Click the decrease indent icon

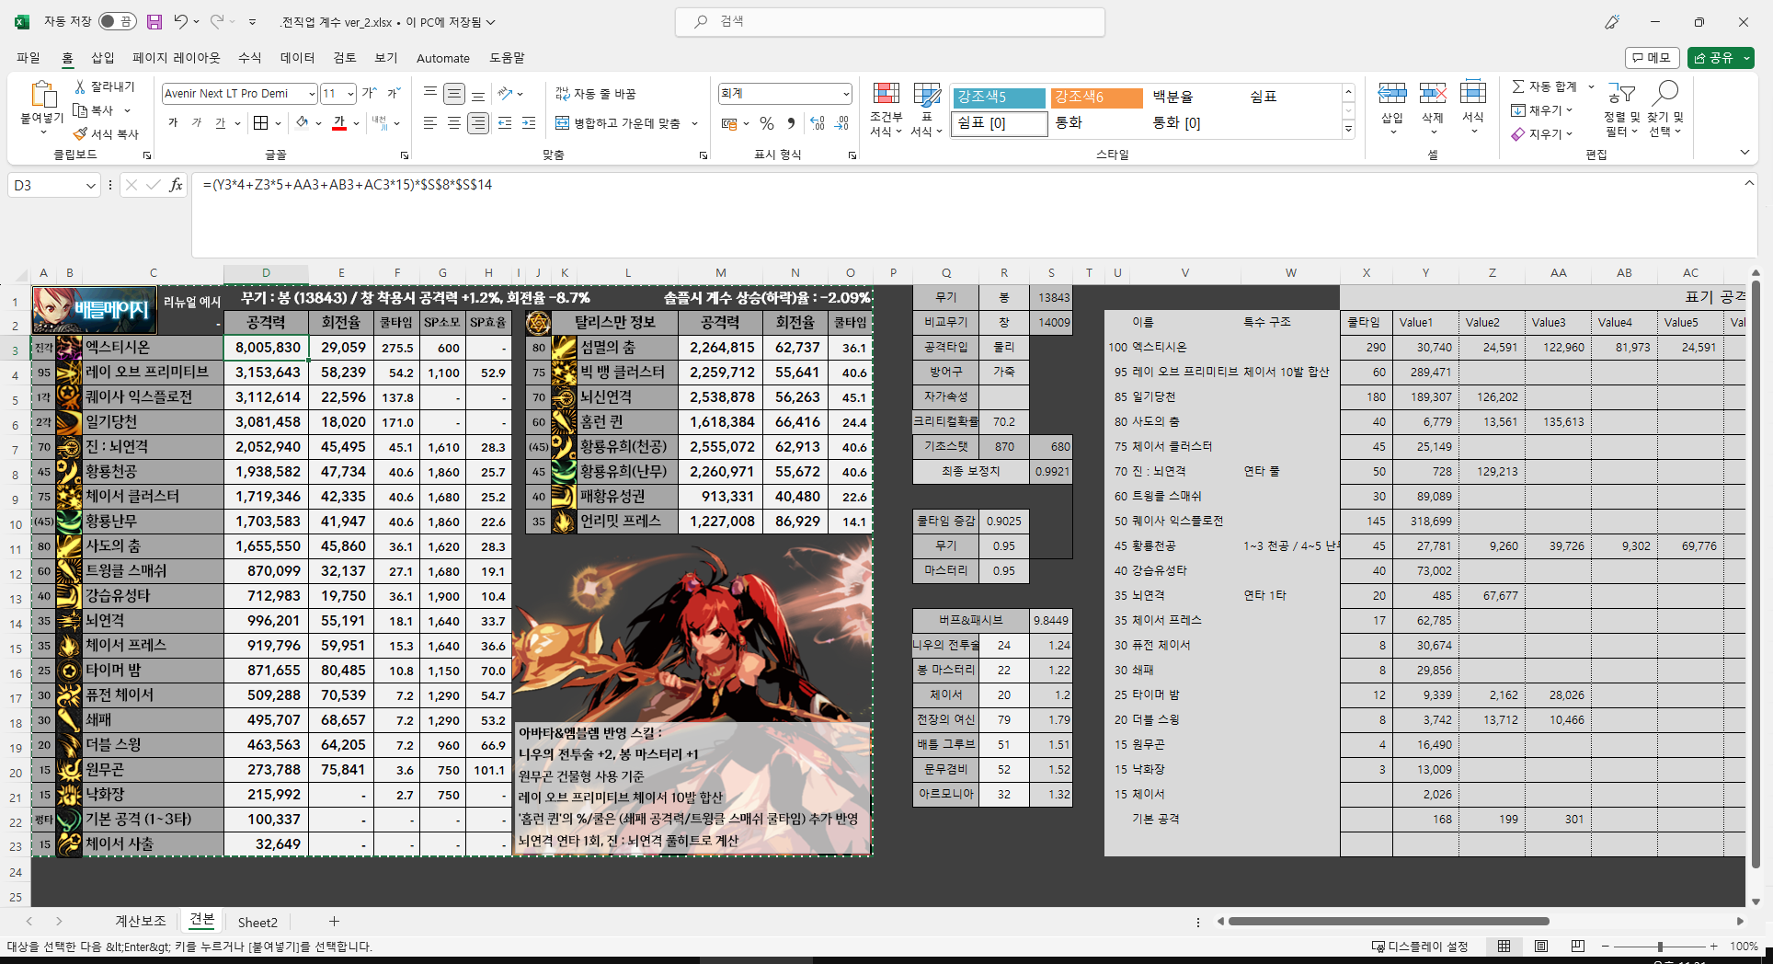pyautogui.click(x=505, y=122)
